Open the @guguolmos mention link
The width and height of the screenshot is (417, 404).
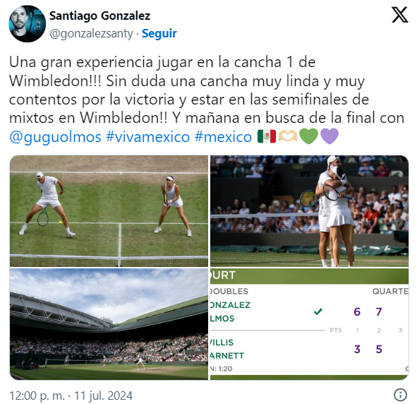point(55,137)
